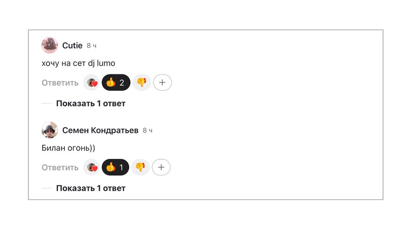This screenshot has width=411, height=231.
Task: Toggle thumbs-up with count 1
Action: click(116, 168)
